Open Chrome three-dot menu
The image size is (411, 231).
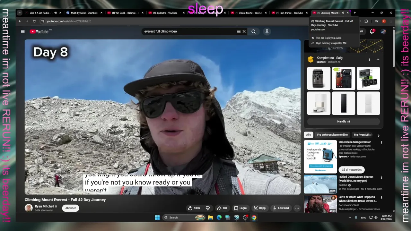pos(391,21)
